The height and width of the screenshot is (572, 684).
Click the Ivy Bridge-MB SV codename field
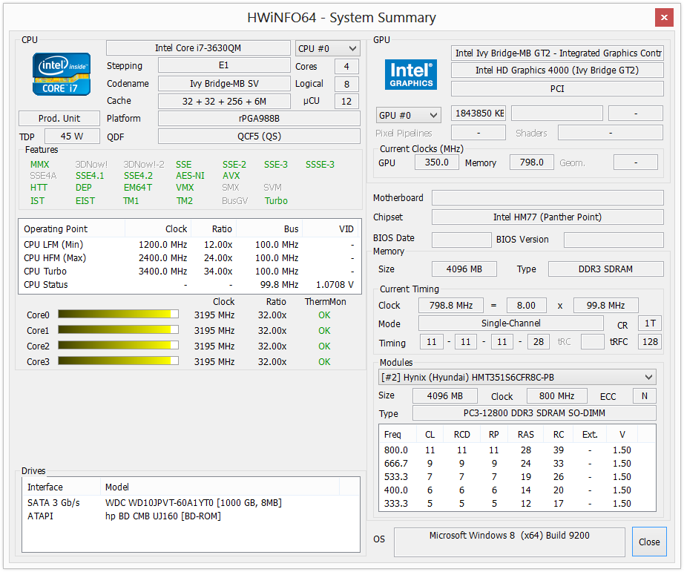(224, 83)
